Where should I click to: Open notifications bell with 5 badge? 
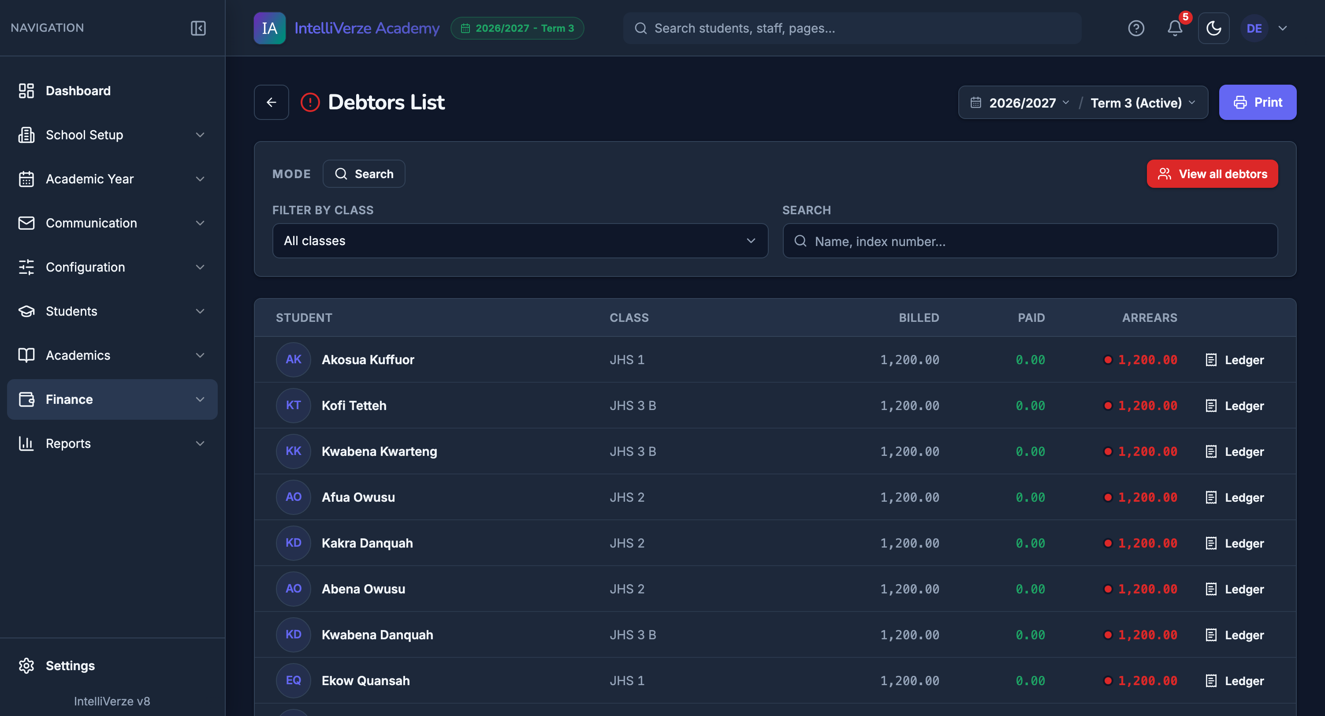(x=1175, y=28)
